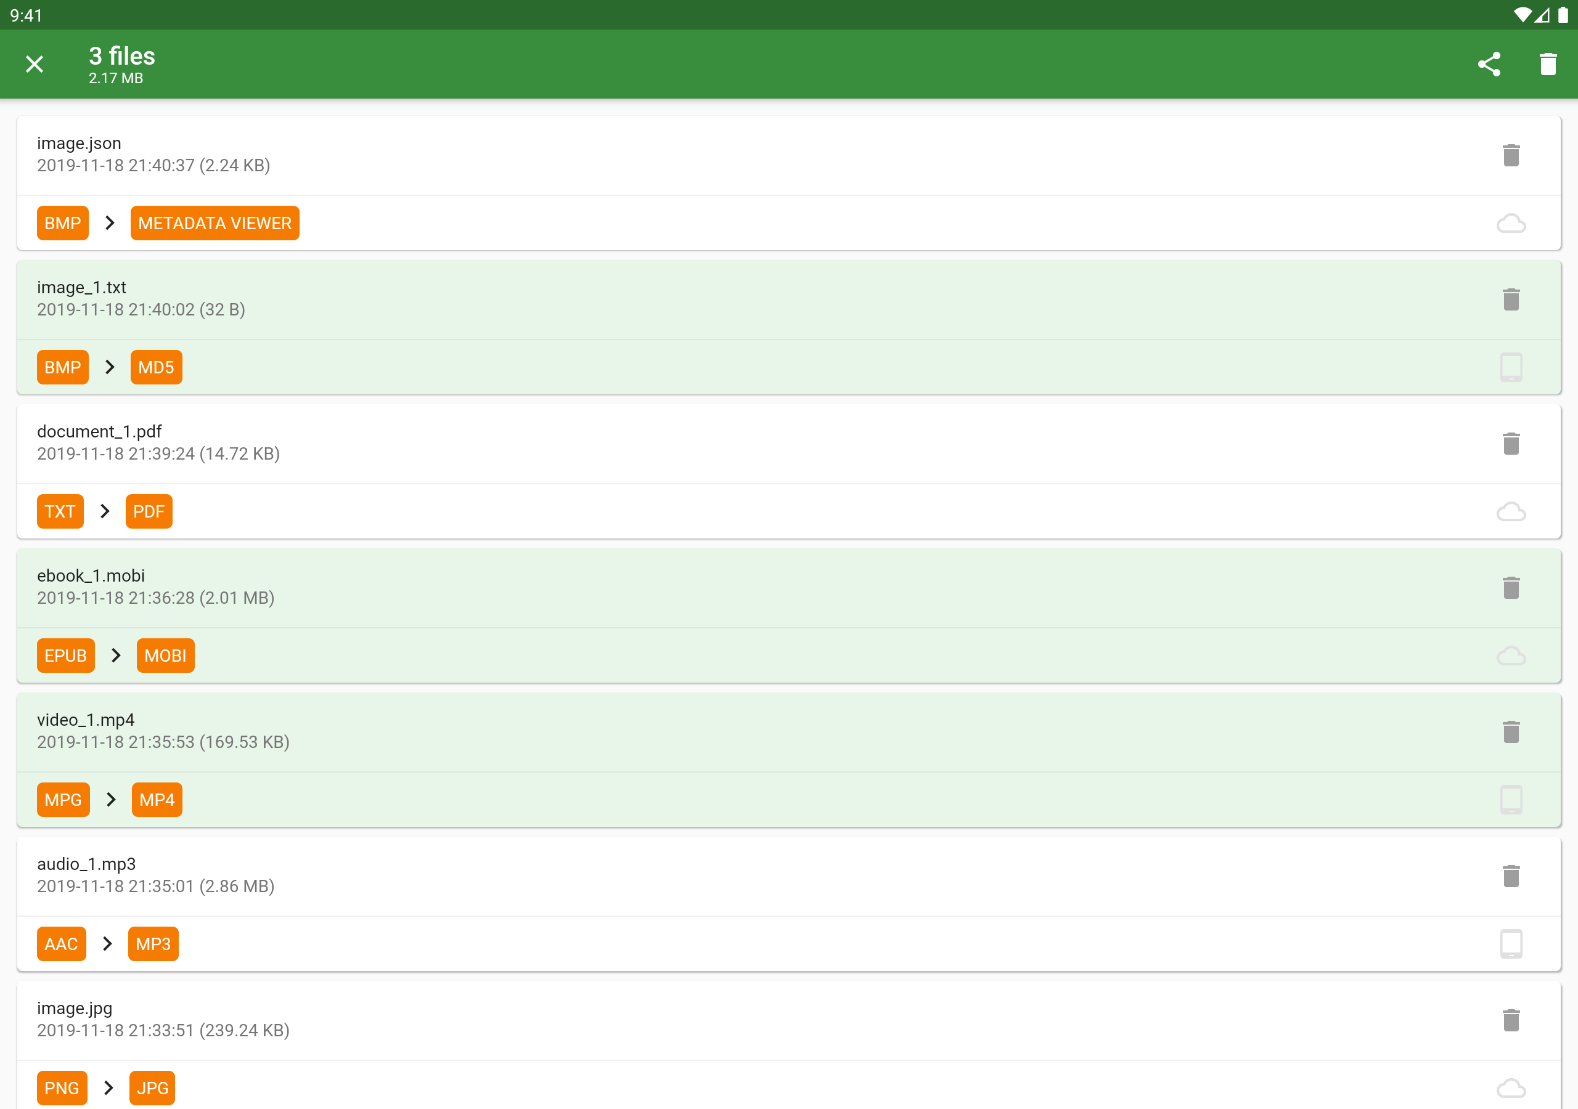The image size is (1578, 1109).
Task: Click arrow between MPG and MP4
Action: point(111,800)
